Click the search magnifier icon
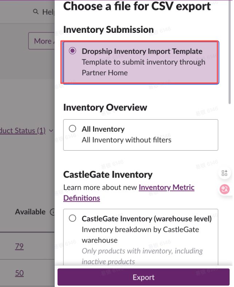This screenshot has height=287, width=234. point(36,12)
